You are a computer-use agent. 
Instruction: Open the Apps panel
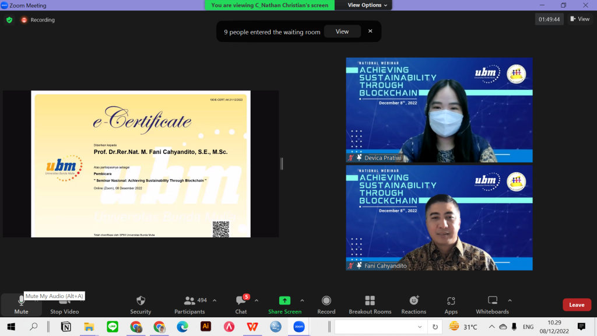pos(451,305)
